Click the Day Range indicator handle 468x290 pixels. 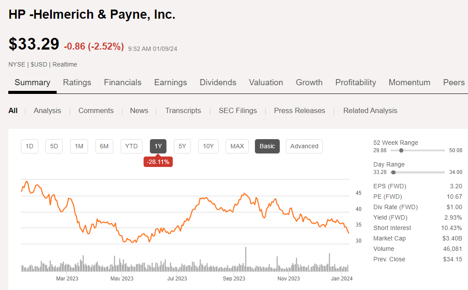pyautogui.click(x=393, y=172)
